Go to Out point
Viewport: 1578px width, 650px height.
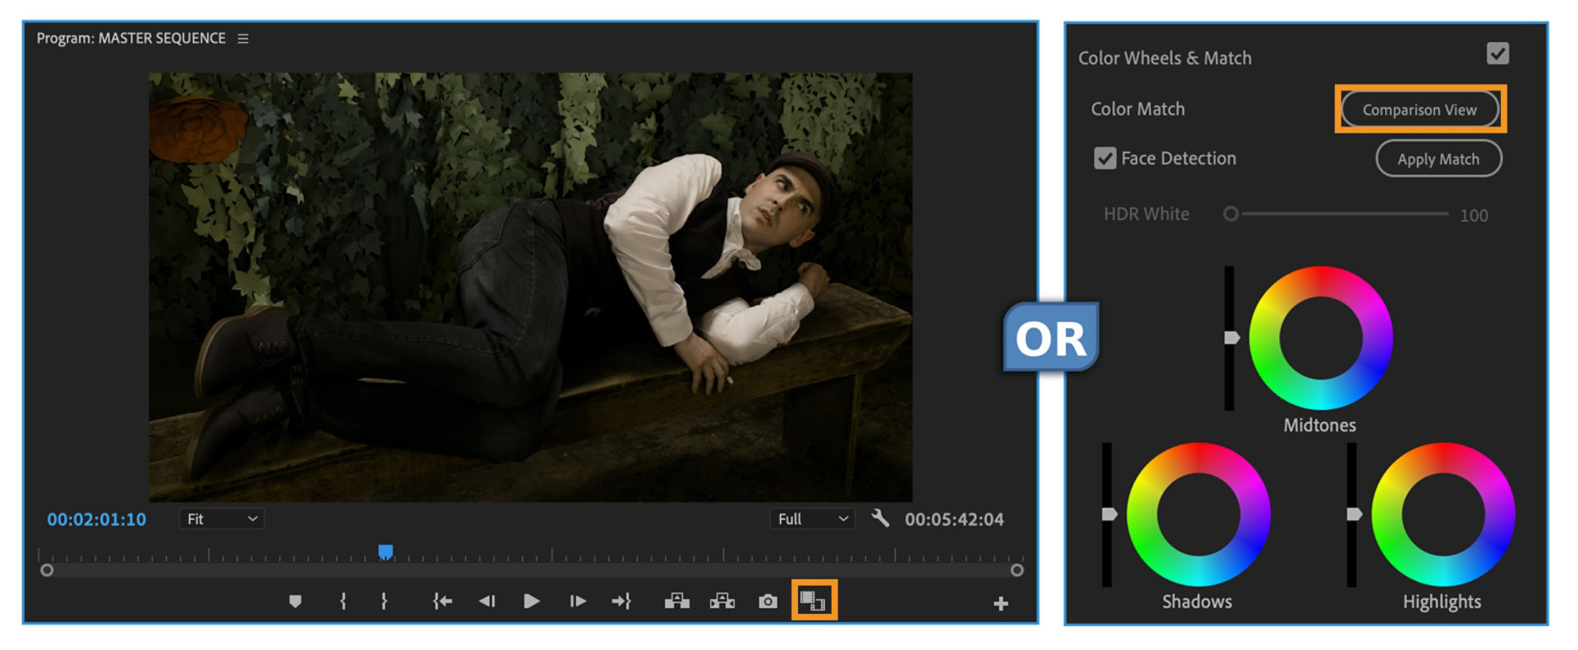621,602
